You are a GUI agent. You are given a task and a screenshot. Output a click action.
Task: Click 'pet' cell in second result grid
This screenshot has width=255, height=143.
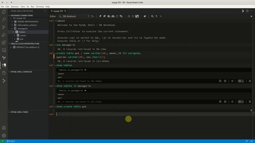point(73,98)
